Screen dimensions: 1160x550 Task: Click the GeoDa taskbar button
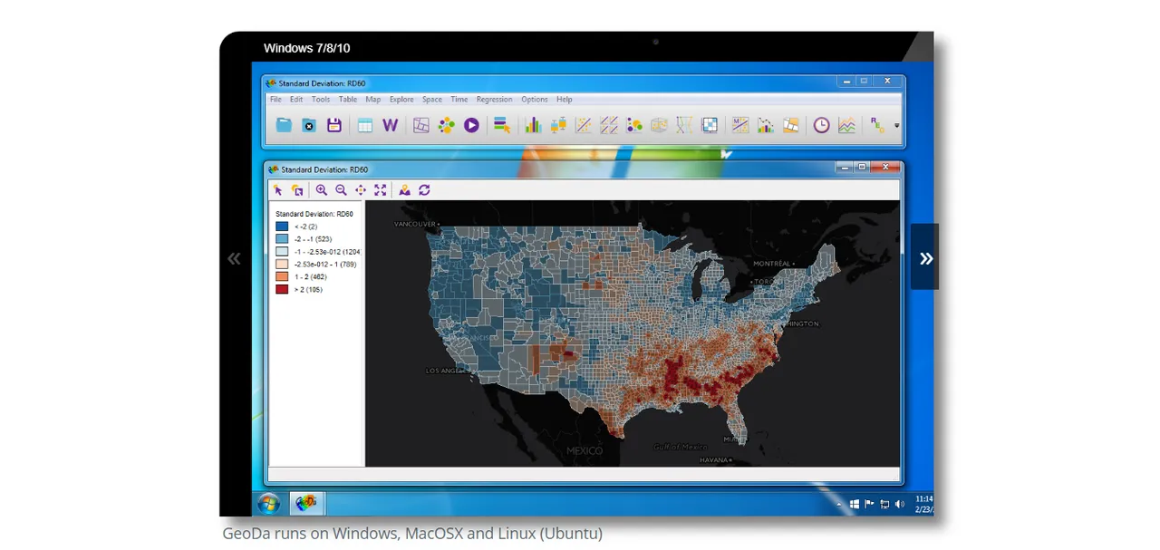click(306, 504)
